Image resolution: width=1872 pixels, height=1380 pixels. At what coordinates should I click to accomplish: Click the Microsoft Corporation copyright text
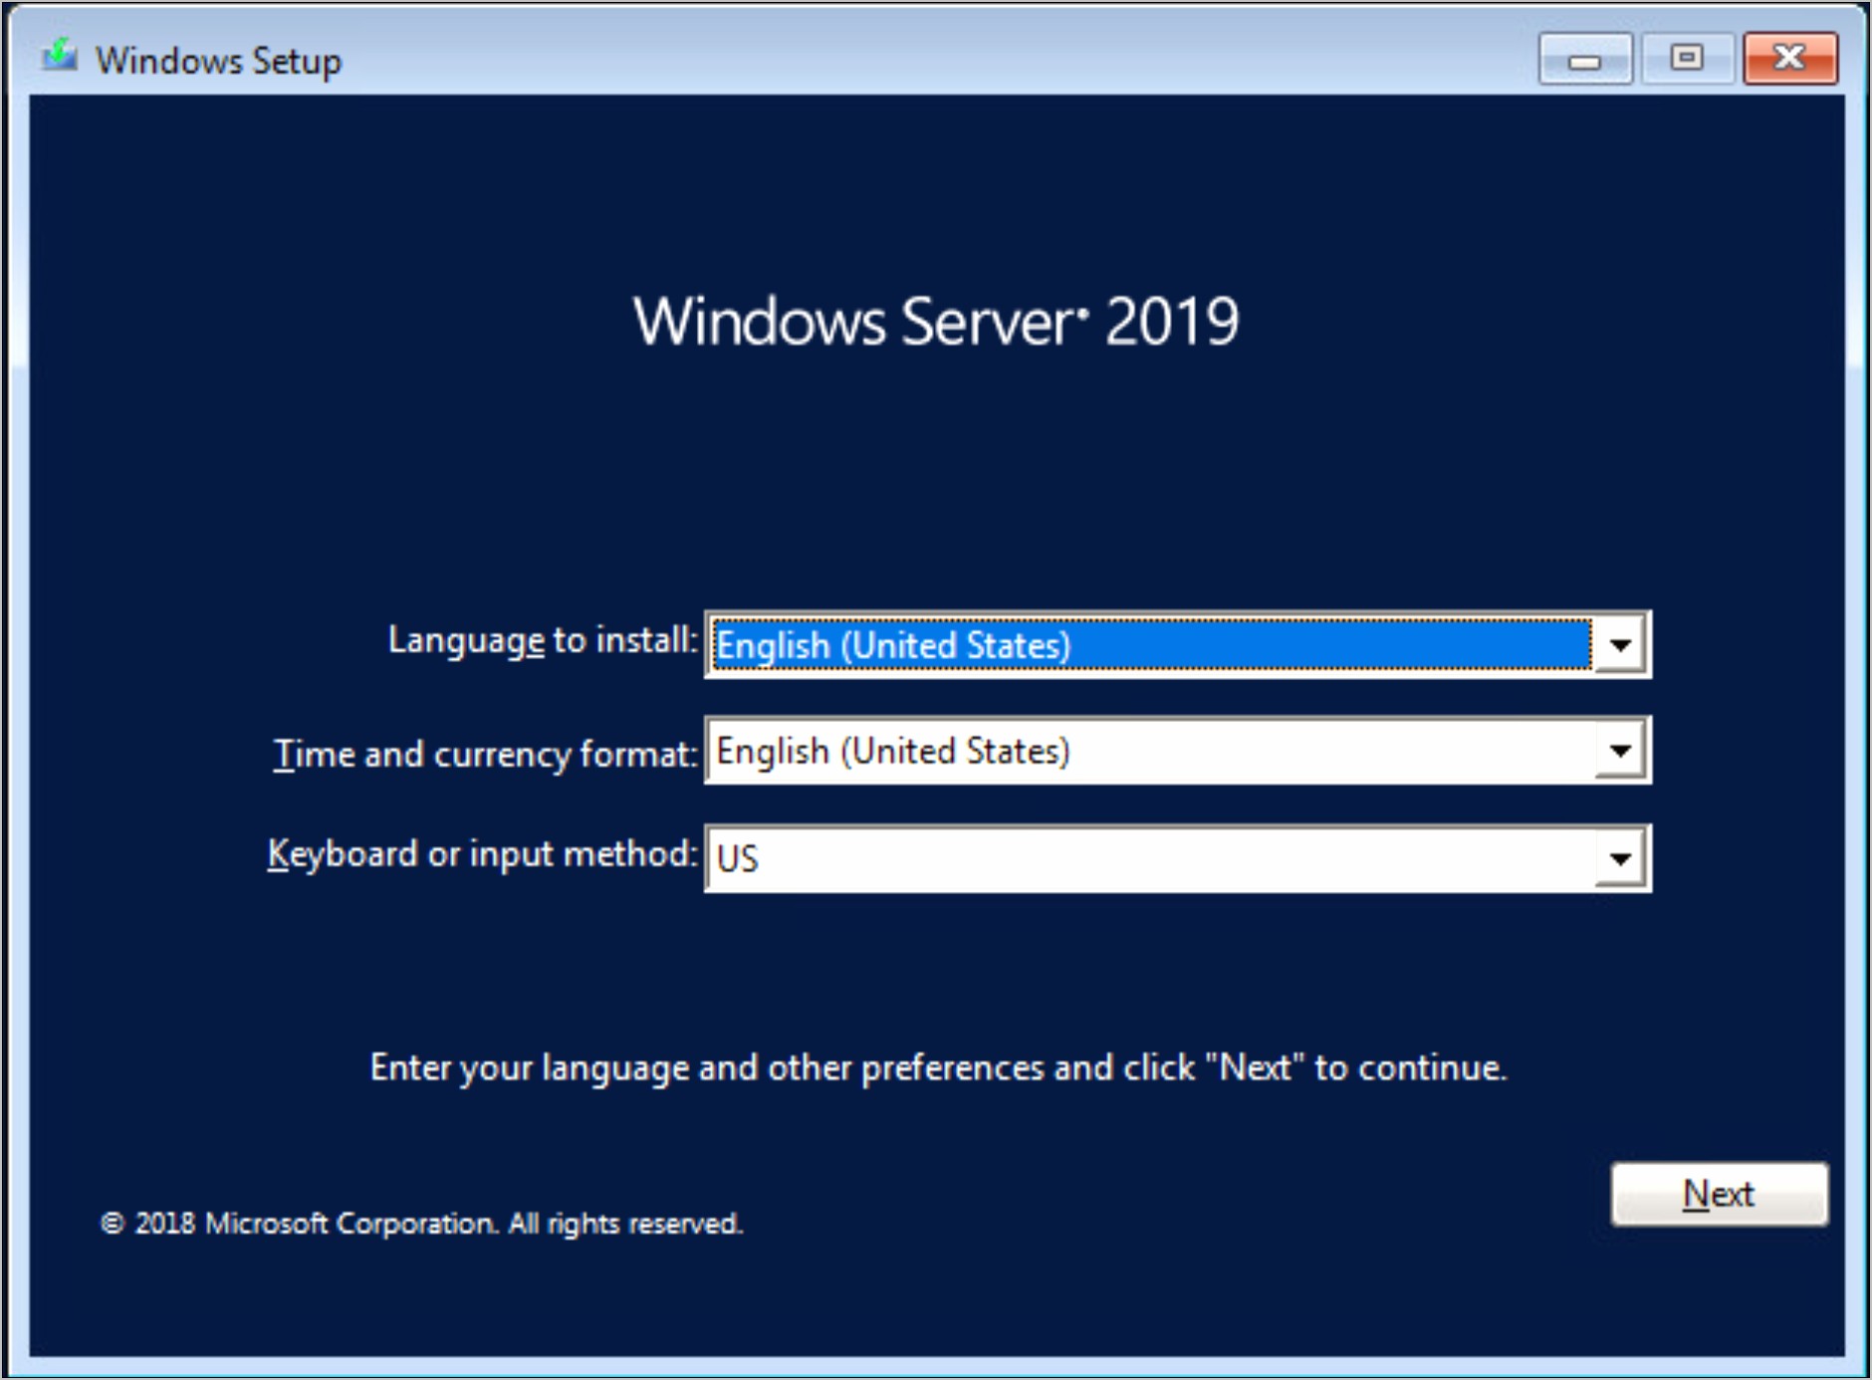point(421,1224)
